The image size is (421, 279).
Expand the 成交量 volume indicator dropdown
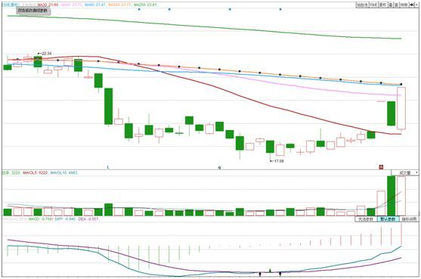tap(405, 172)
